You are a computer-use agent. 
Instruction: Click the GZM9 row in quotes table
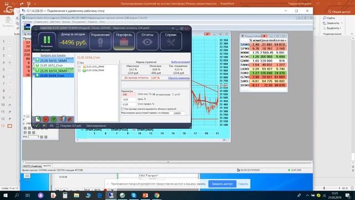pos(263,77)
